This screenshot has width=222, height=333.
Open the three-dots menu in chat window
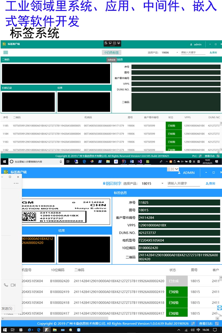(16, 183)
